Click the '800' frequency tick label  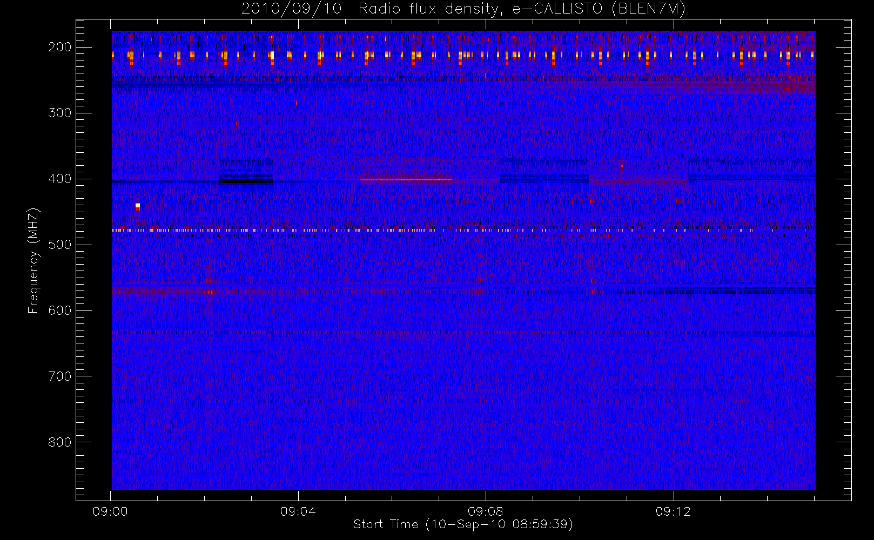pyautogui.click(x=60, y=442)
